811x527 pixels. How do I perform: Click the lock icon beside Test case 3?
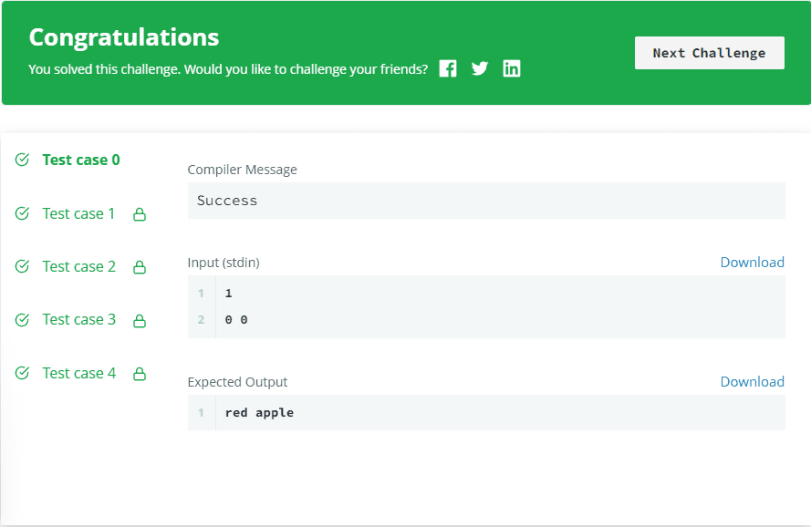point(140,320)
